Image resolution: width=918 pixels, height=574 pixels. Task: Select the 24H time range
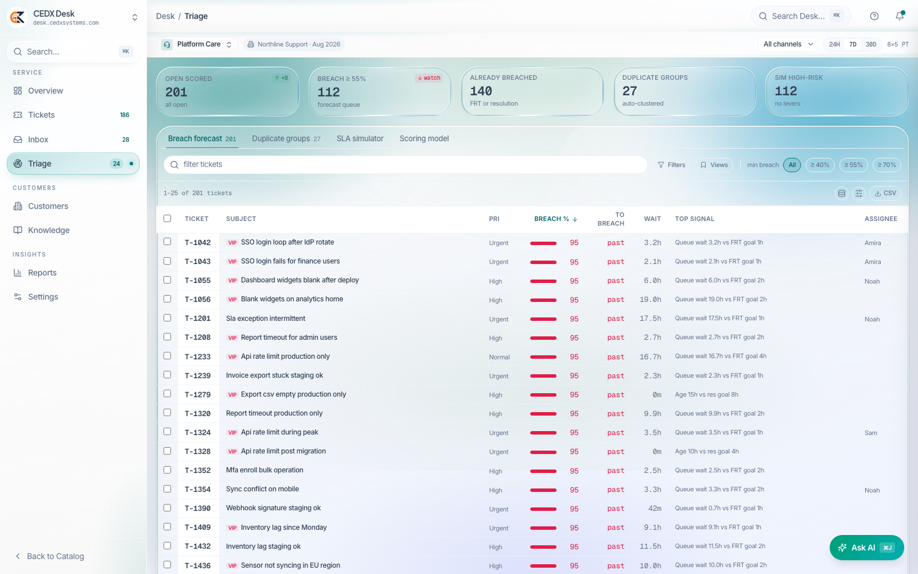pos(834,44)
